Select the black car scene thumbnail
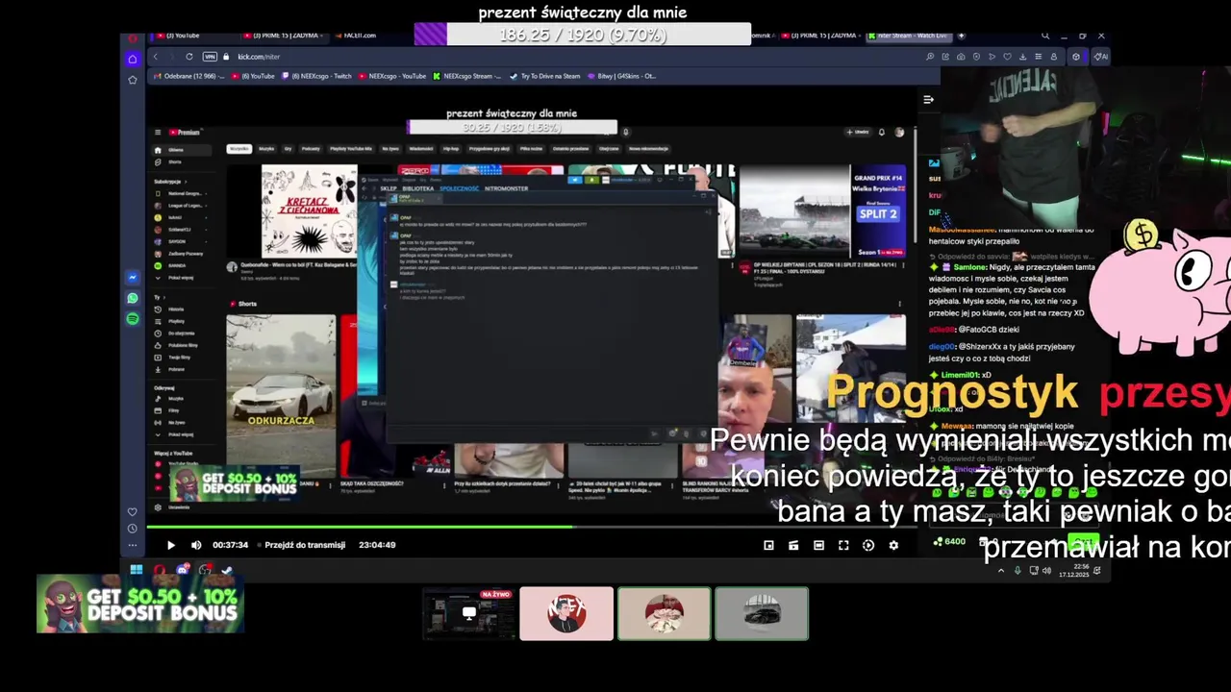 pyautogui.click(x=762, y=613)
